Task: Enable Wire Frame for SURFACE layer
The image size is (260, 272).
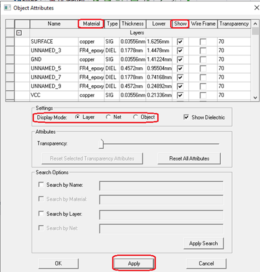Action: (203, 42)
